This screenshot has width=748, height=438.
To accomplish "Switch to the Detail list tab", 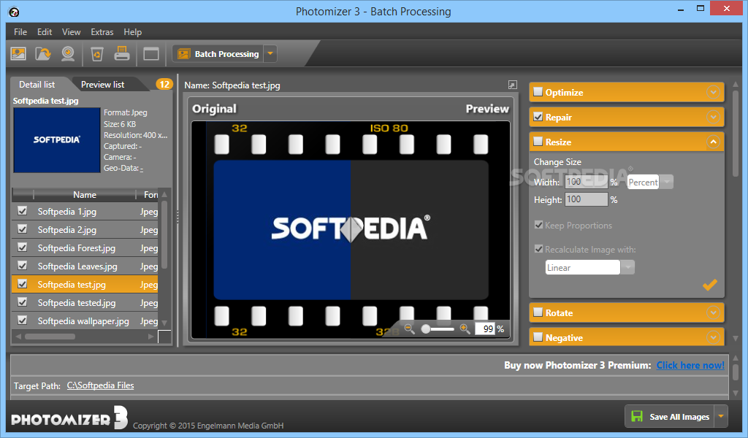I will (x=37, y=85).
